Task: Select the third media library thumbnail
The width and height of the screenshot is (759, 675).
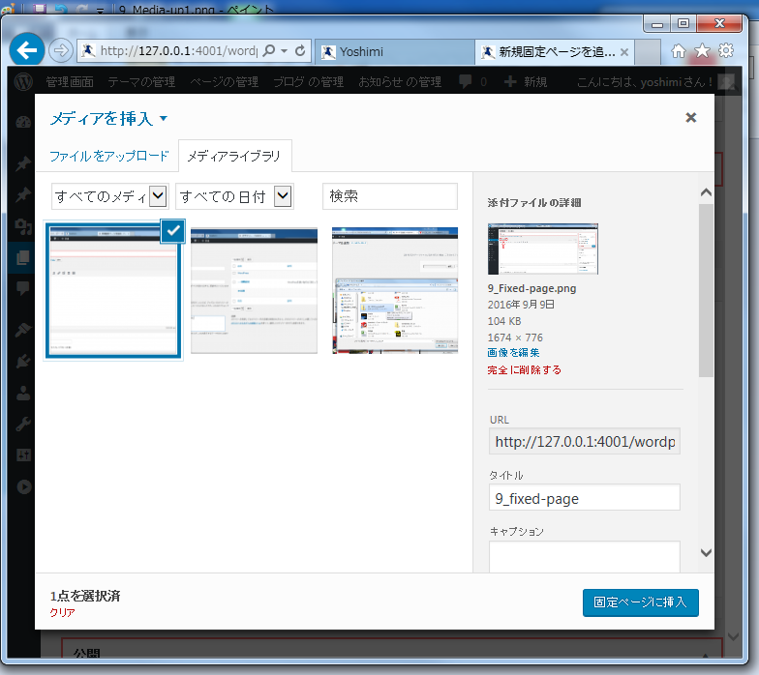Action: [x=395, y=290]
